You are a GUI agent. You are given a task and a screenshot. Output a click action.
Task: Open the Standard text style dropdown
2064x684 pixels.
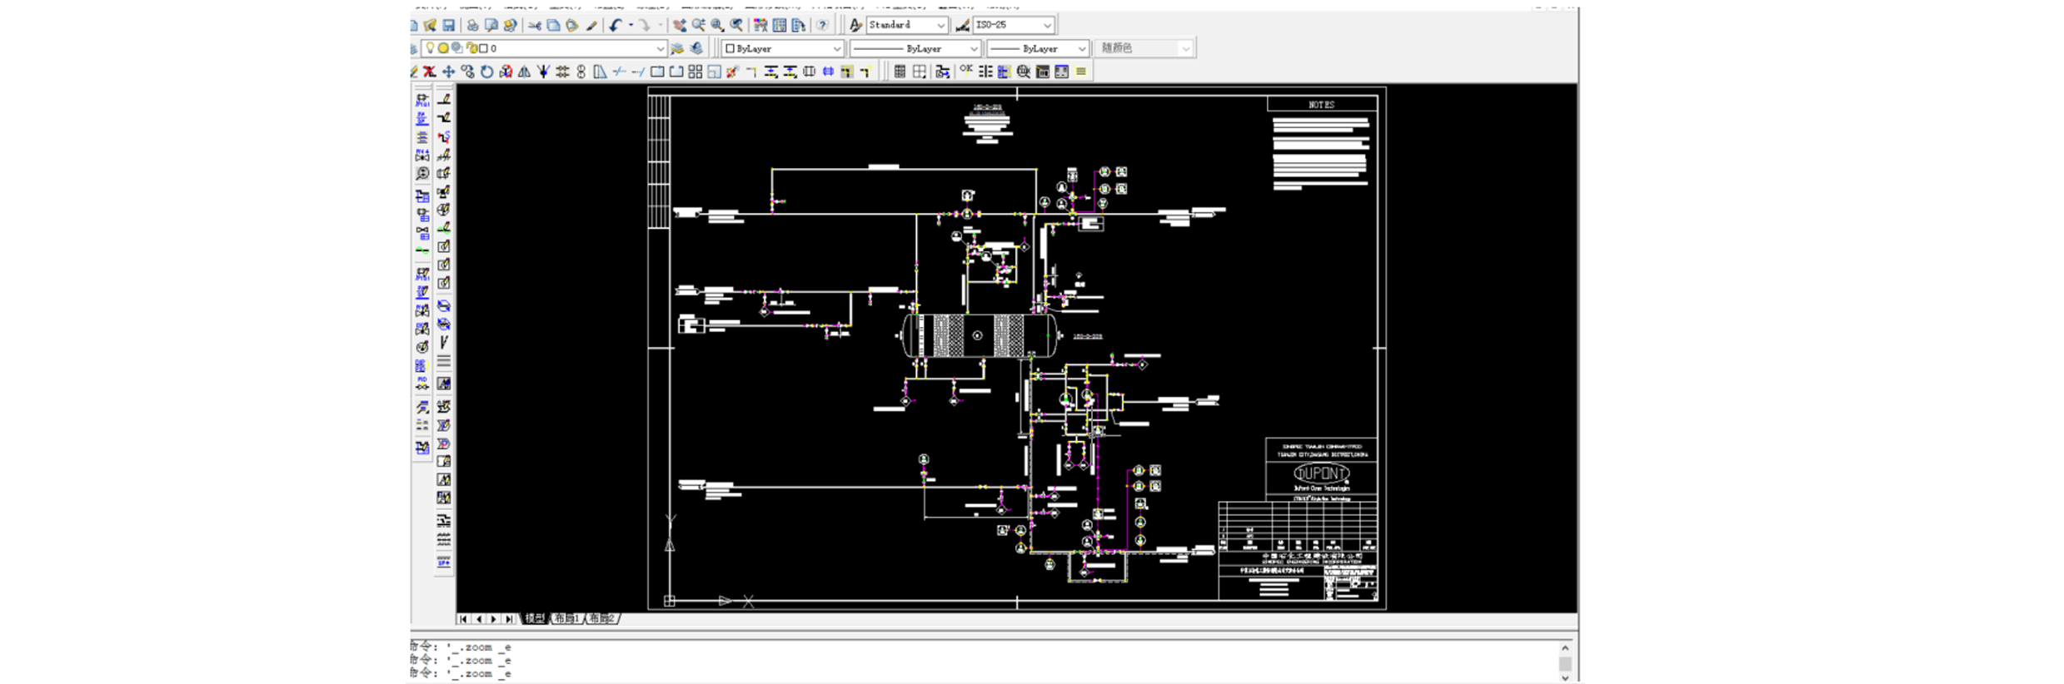tap(940, 26)
